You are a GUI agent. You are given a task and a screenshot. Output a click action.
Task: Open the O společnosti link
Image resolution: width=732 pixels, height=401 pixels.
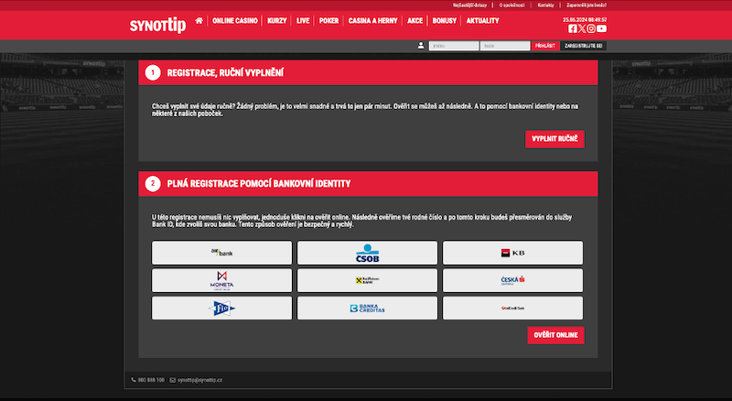click(511, 5)
